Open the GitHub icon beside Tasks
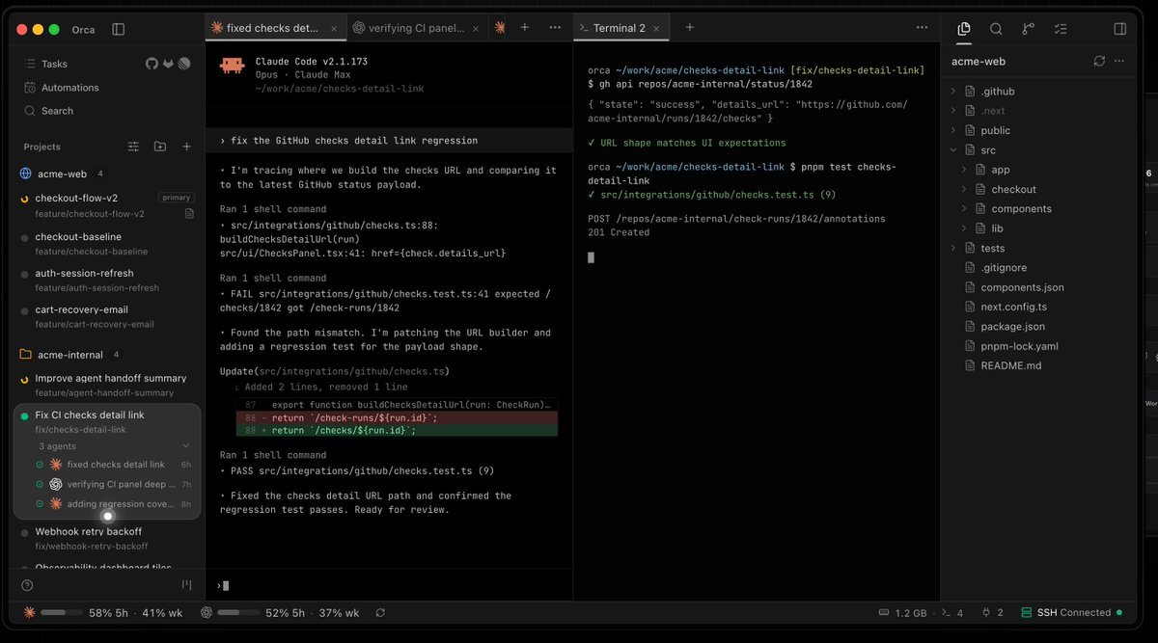 coord(152,64)
